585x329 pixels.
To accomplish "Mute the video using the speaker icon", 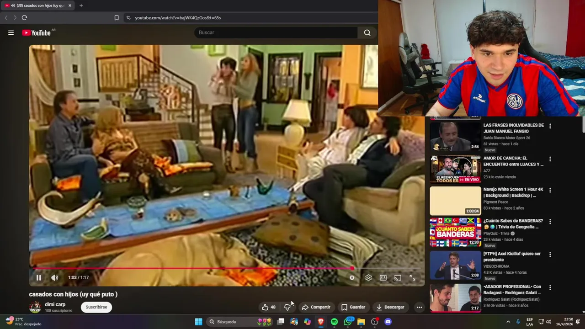I will point(54,277).
